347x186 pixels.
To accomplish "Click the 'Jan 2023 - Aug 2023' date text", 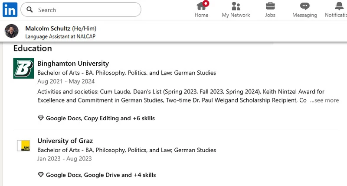I will pyautogui.click(x=64, y=159).
